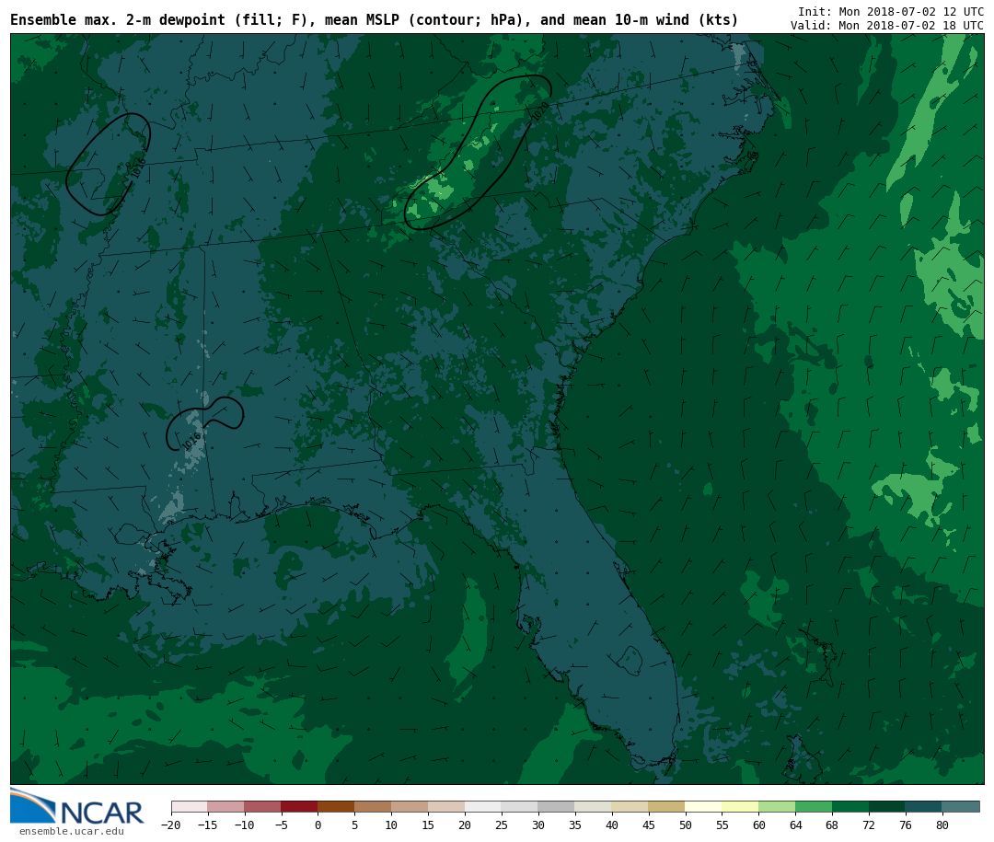Click the colorbar tick label 80
This screenshot has width=994, height=842.
coord(942,825)
